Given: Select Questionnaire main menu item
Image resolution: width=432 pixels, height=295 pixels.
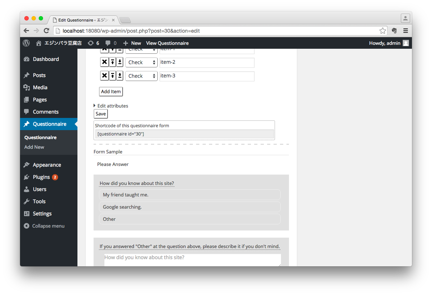Looking at the screenshot, I should [x=49, y=124].
